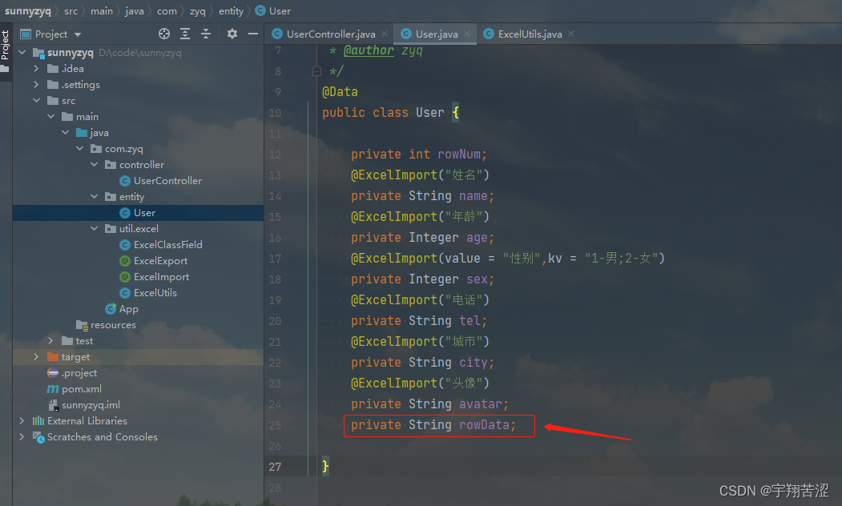Click zyq in the breadcrumb bar
This screenshot has height=506, width=842.
197,10
